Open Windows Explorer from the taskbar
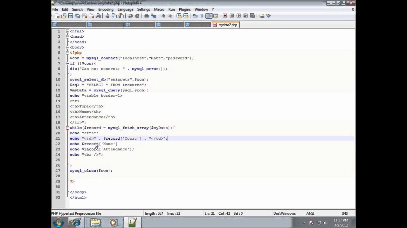The width and height of the screenshot is (407, 228). point(95,223)
